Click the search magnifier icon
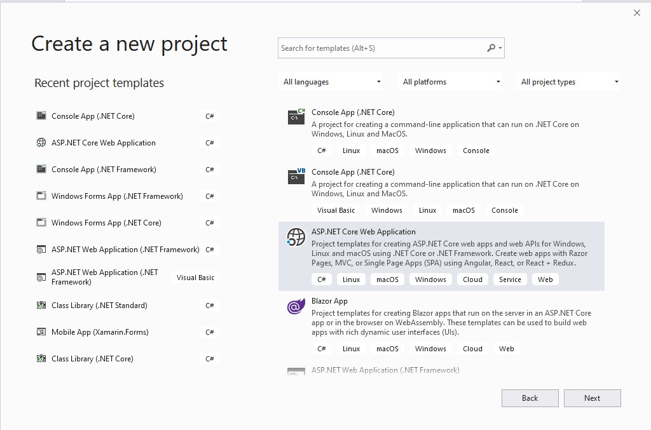The image size is (651, 430). 490,48
